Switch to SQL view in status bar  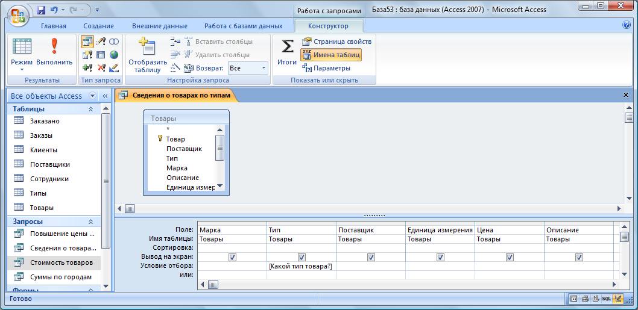click(x=607, y=299)
